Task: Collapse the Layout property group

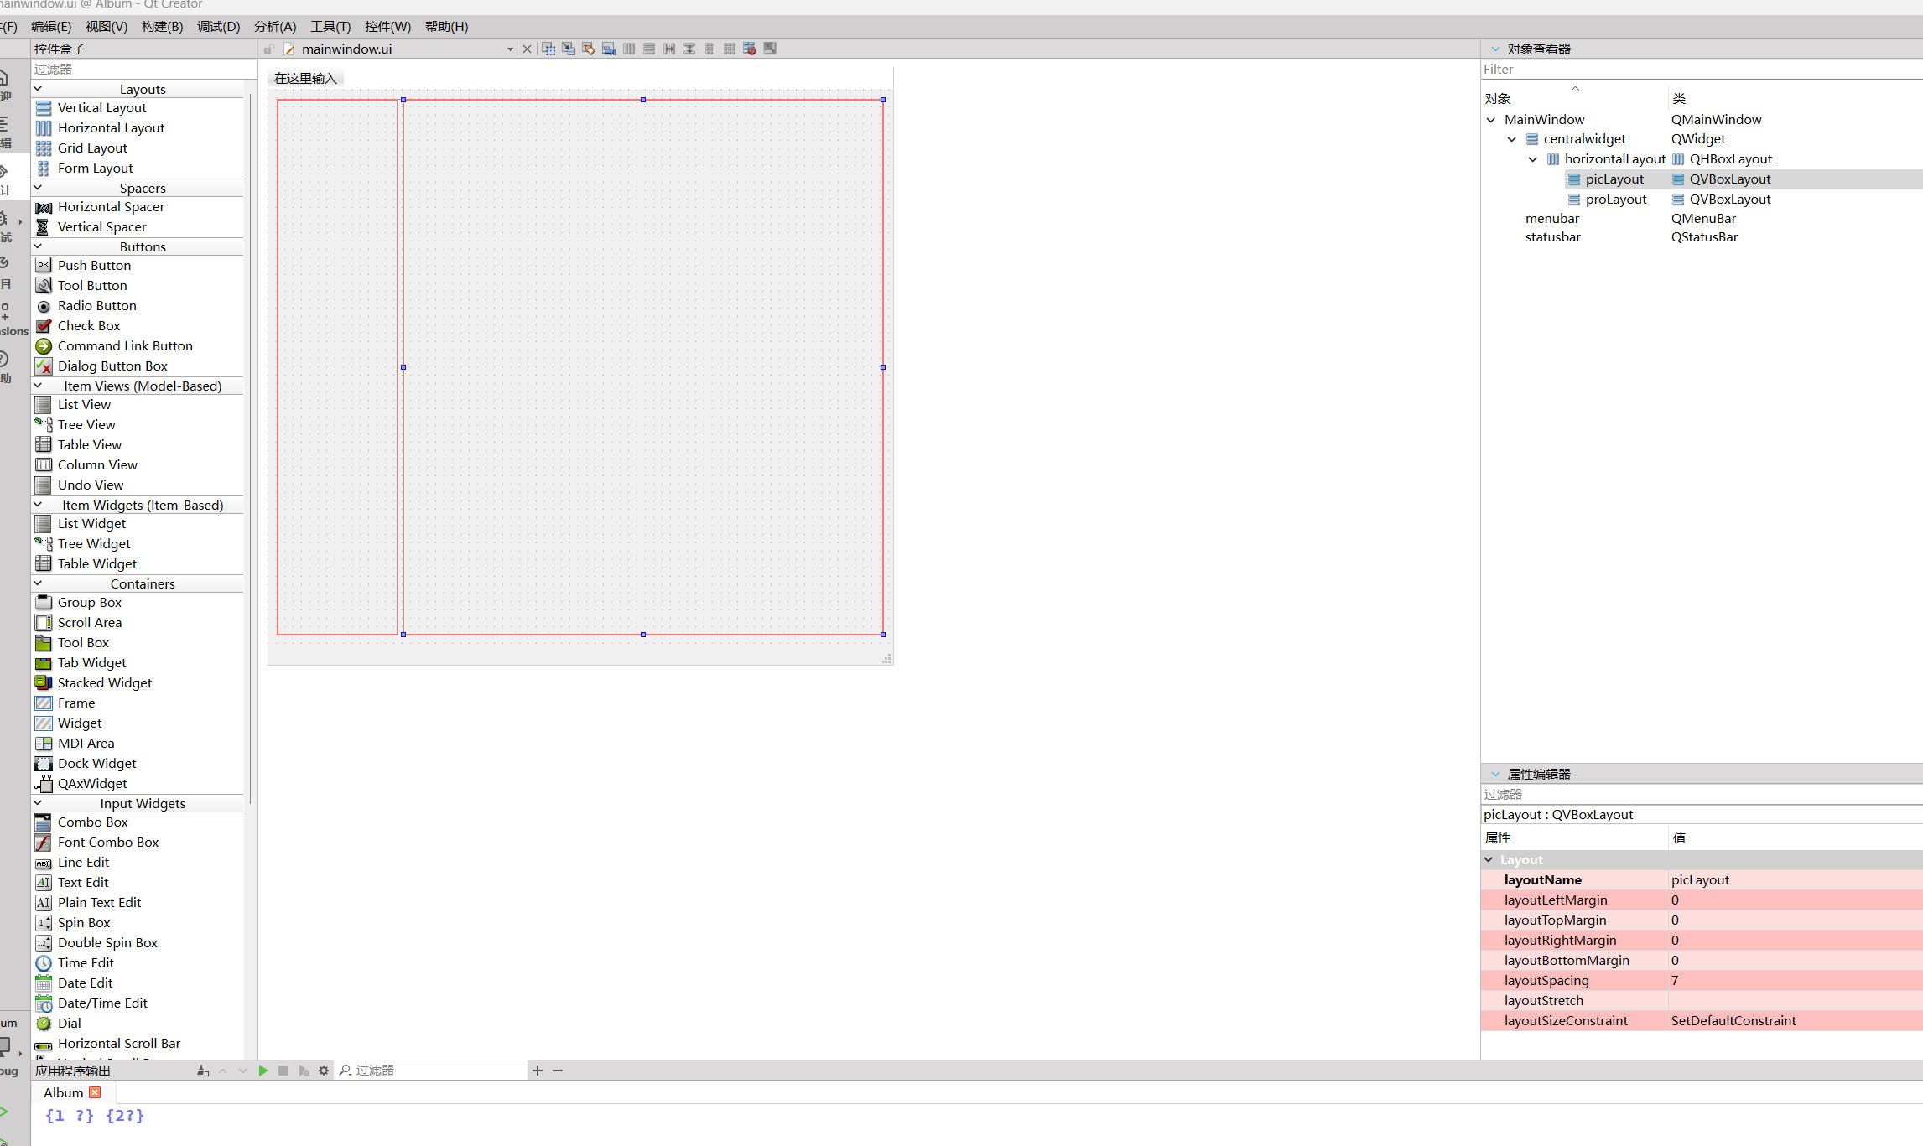Action: (1489, 860)
